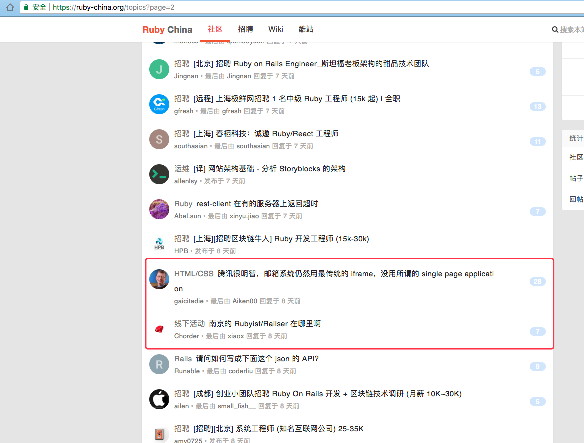Open southasian's S avatar
584x443 pixels.
pos(159,139)
